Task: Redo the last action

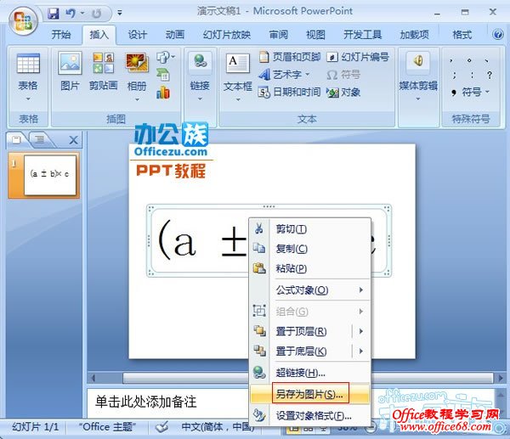Action: pyautogui.click(x=97, y=14)
